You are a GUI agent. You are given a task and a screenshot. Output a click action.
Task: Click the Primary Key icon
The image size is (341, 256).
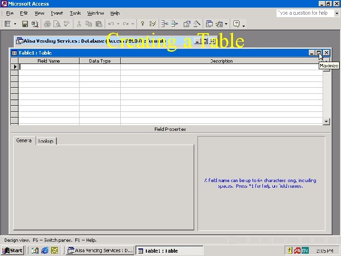coord(143,24)
